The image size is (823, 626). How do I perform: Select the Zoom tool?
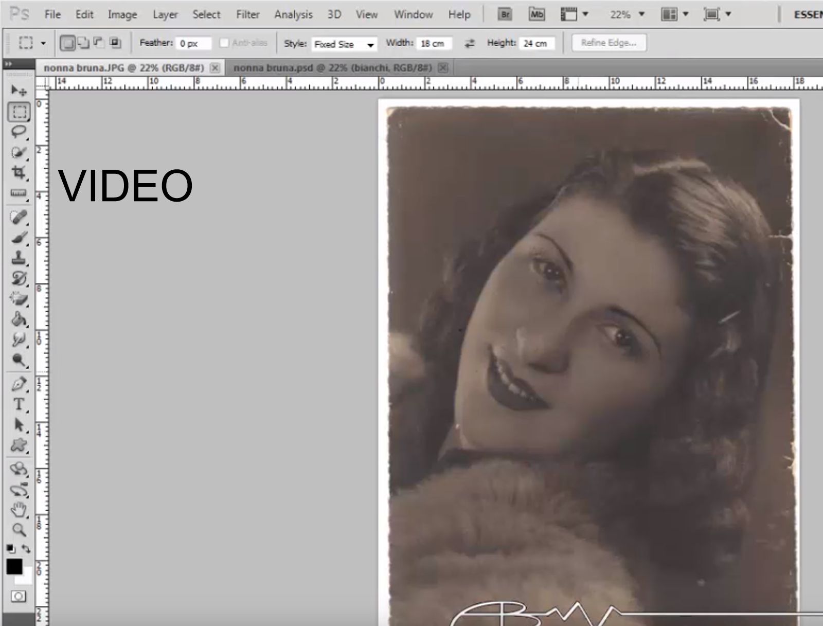click(19, 530)
